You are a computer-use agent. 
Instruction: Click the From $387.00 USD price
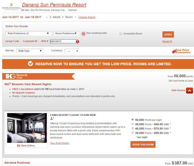coord(179,163)
